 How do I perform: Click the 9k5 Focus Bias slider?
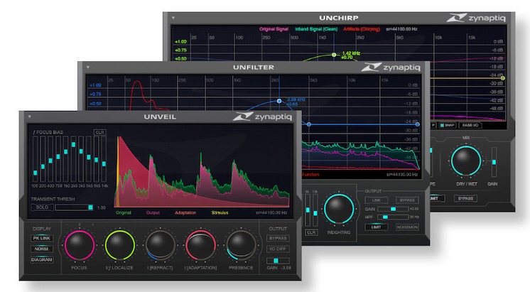point(97,159)
